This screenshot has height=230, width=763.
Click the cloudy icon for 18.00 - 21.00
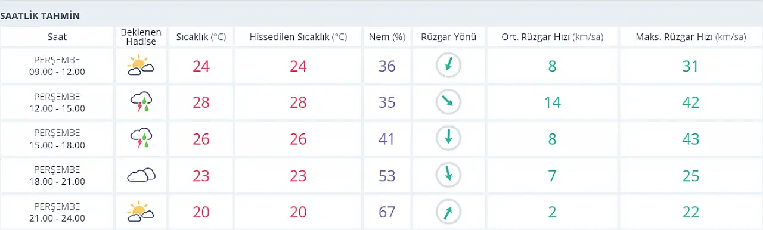(141, 175)
